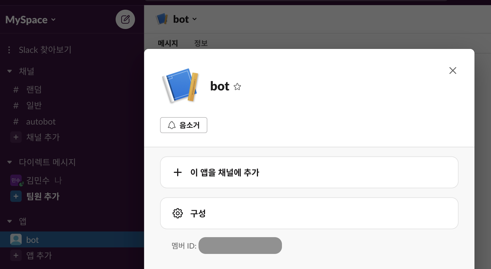Click the 채널 추가 label
This screenshot has height=269, width=491.
click(43, 137)
